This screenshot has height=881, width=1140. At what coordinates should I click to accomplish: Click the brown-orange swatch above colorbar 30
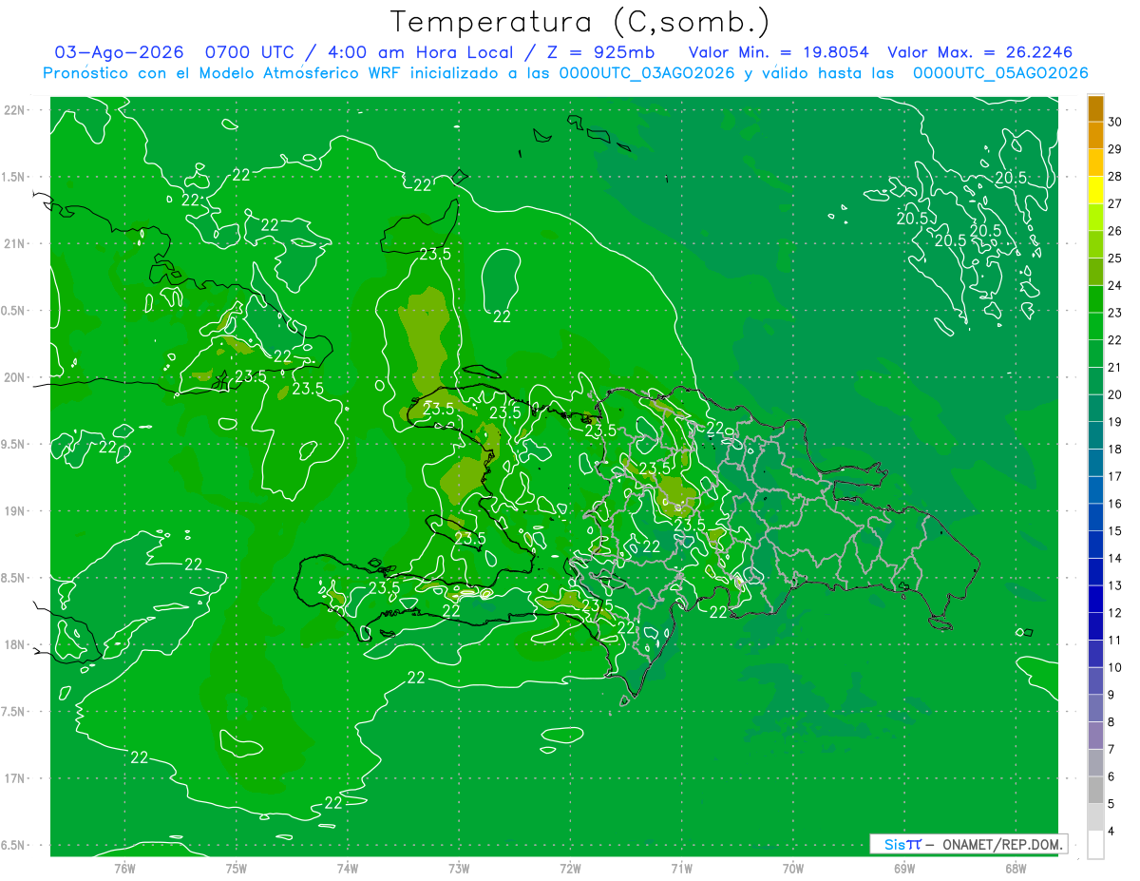click(1095, 108)
